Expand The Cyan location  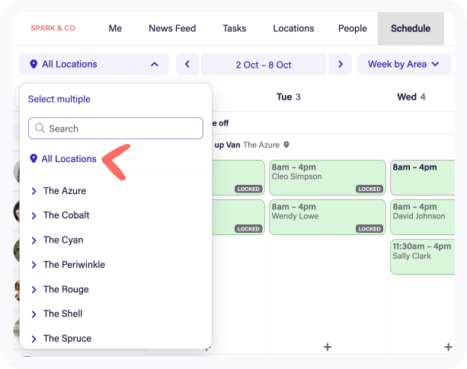click(x=34, y=240)
